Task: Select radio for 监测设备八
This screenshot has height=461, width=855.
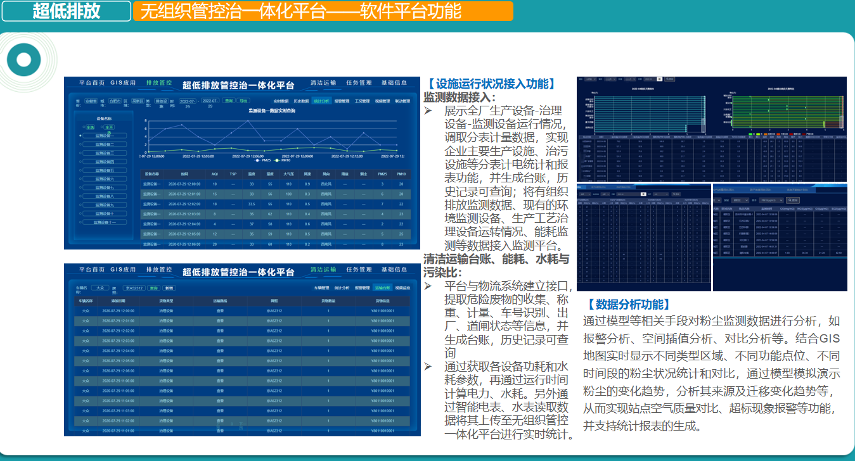Action: 80,196
